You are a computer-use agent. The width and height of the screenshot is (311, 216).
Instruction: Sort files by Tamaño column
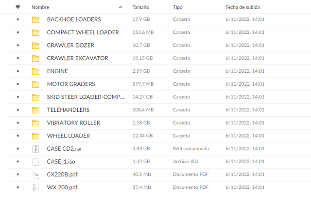click(x=140, y=7)
